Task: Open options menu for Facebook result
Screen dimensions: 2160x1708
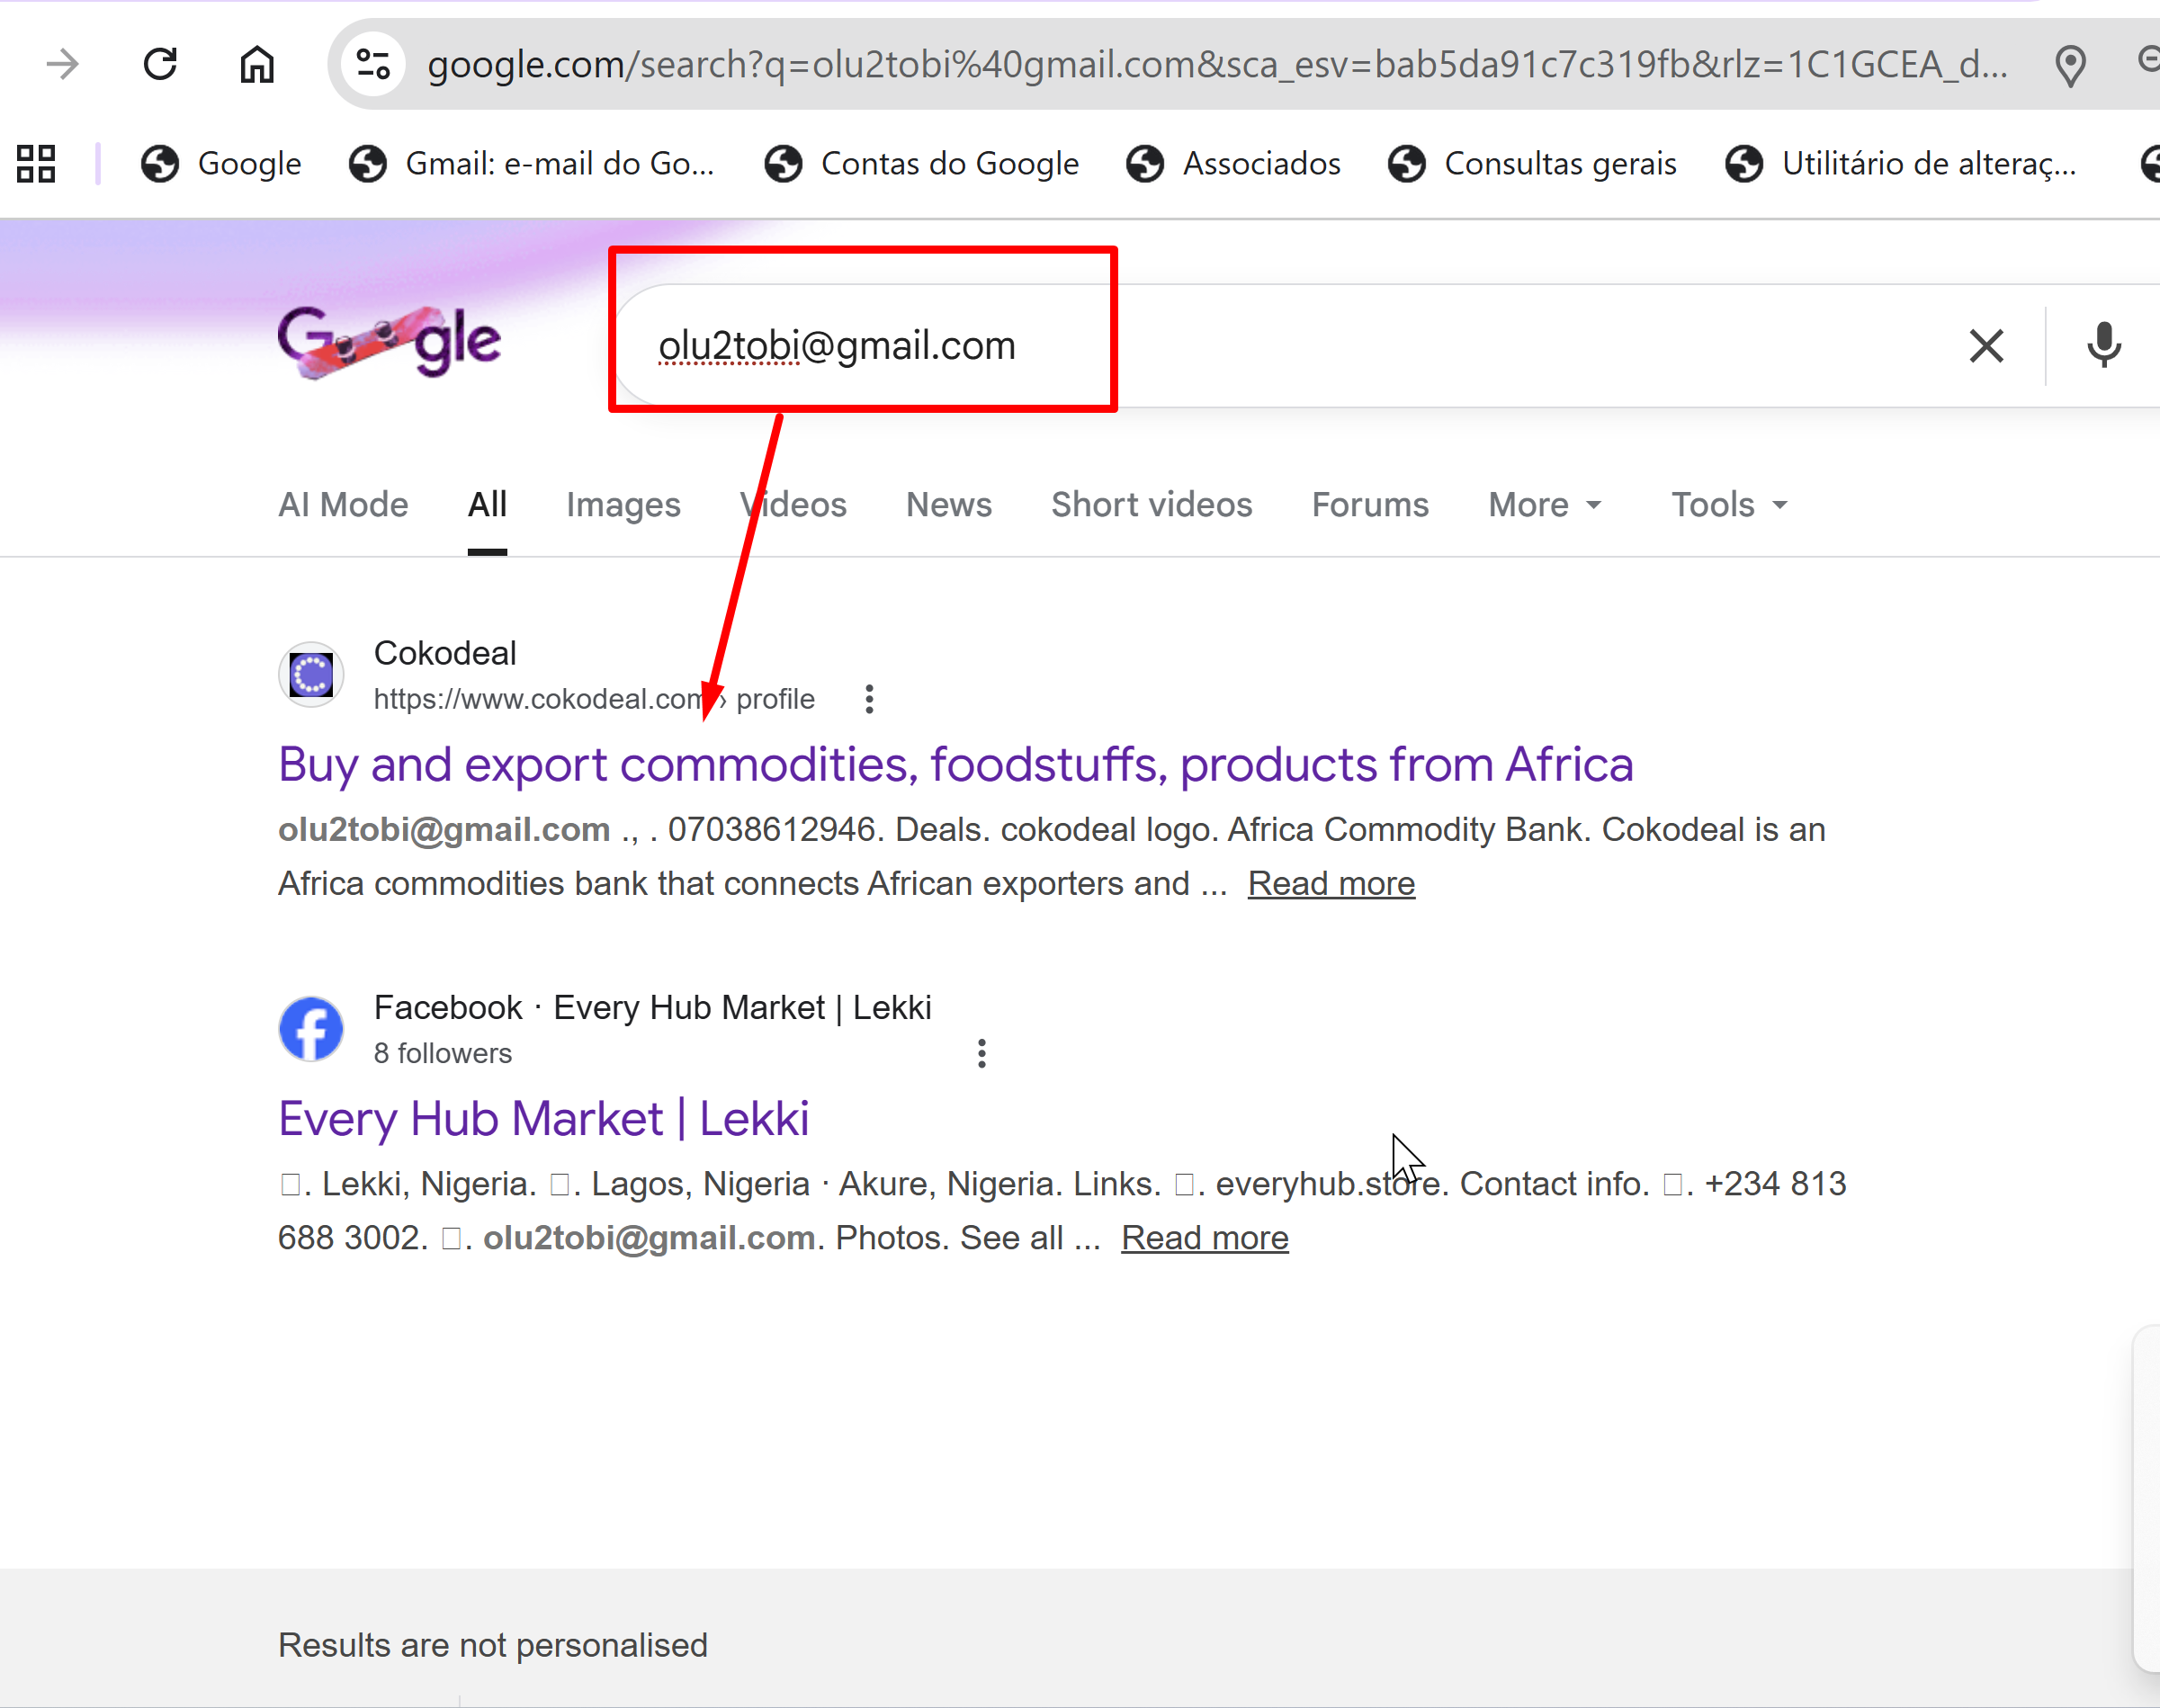Action: point(981,1053)
